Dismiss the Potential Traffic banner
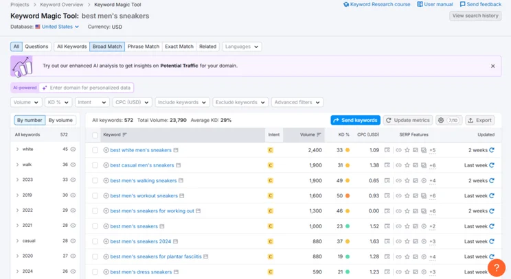The width and height of the screenshot is (511, 279). [492, 66]
